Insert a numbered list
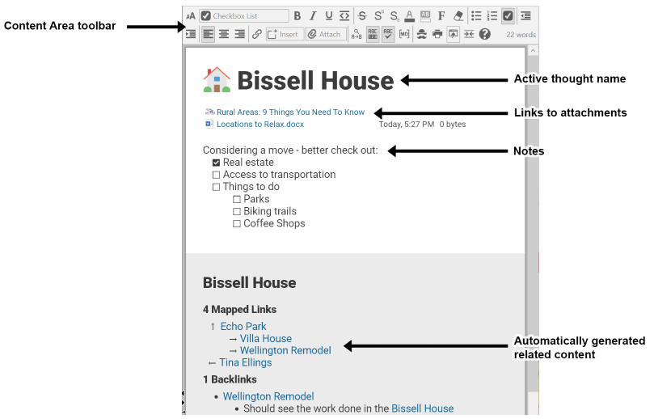 pos(492,15)
